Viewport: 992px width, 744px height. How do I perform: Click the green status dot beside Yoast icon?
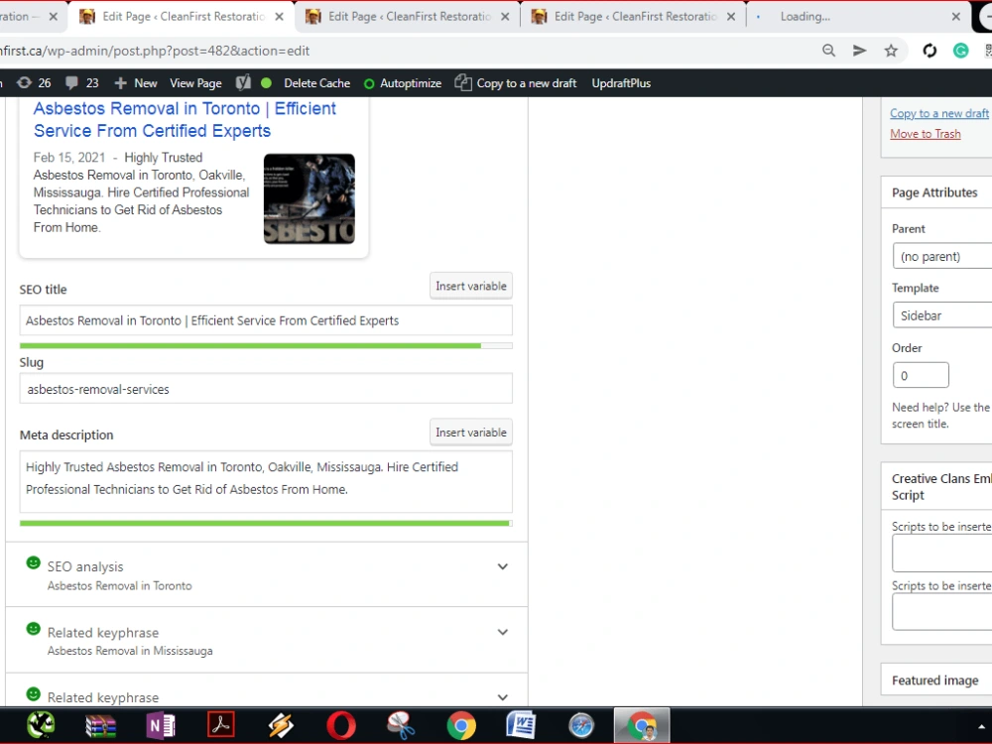pos(266,83)
